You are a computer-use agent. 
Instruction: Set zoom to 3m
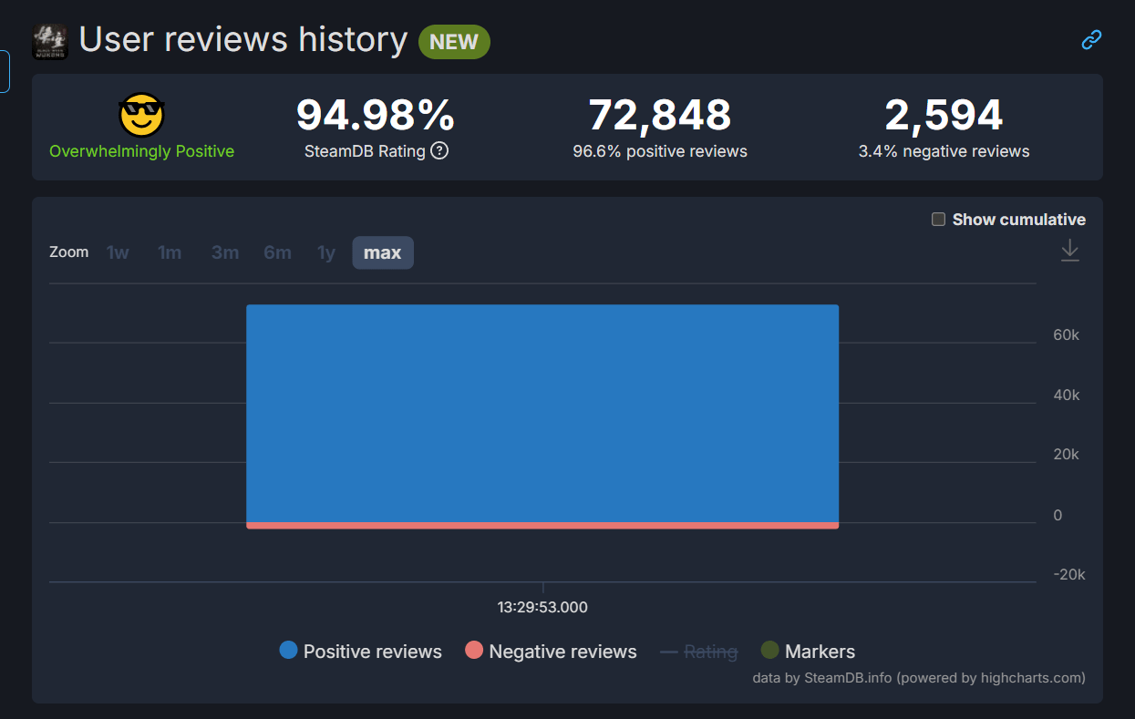tap(225, 252)
